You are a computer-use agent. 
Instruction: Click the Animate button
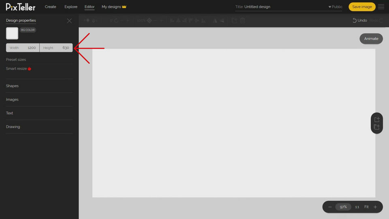[x=371, y=39]
